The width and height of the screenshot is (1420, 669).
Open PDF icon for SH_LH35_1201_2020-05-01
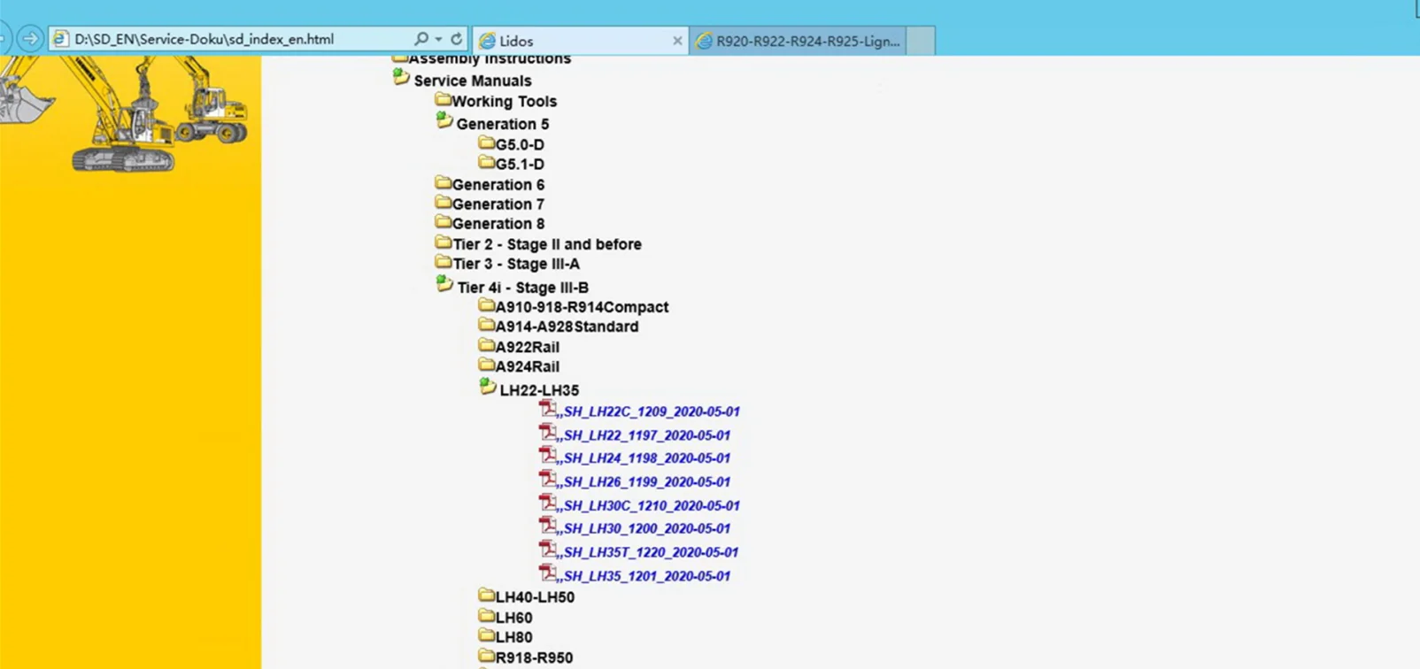[548, 573]
